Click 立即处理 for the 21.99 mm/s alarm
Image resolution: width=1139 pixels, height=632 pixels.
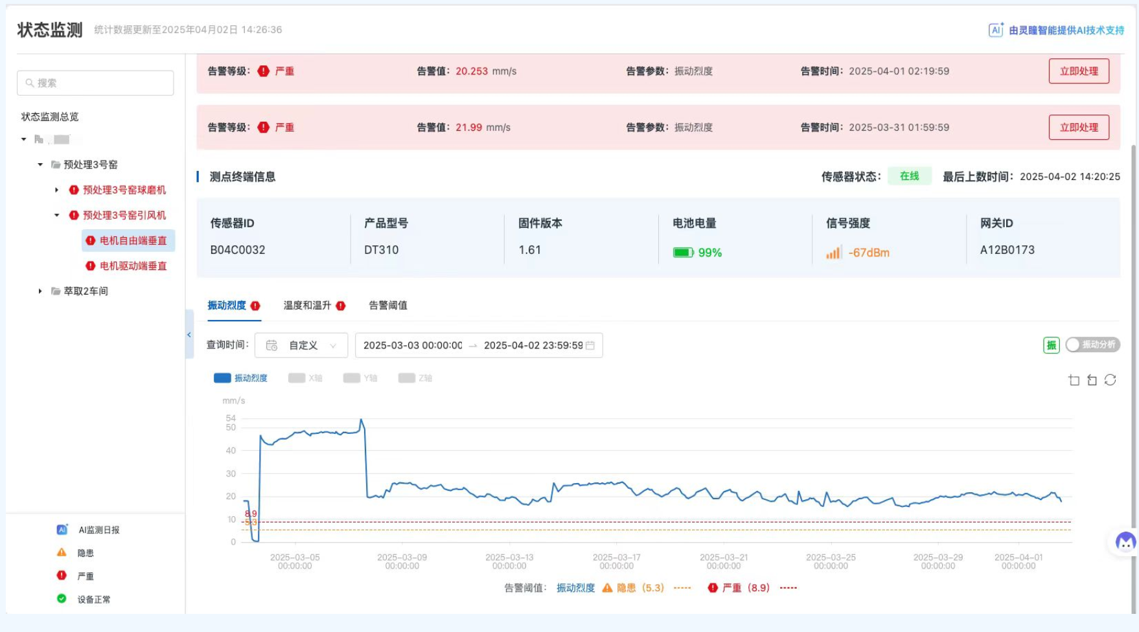[1078, 128]
